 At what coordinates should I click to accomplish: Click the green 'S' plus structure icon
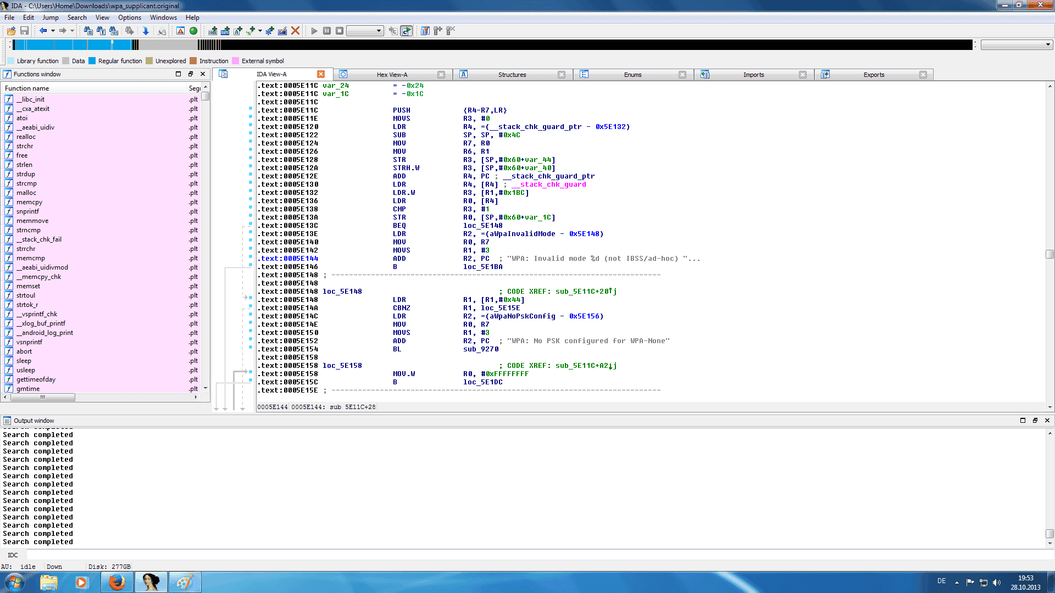[x=251, y=31]
